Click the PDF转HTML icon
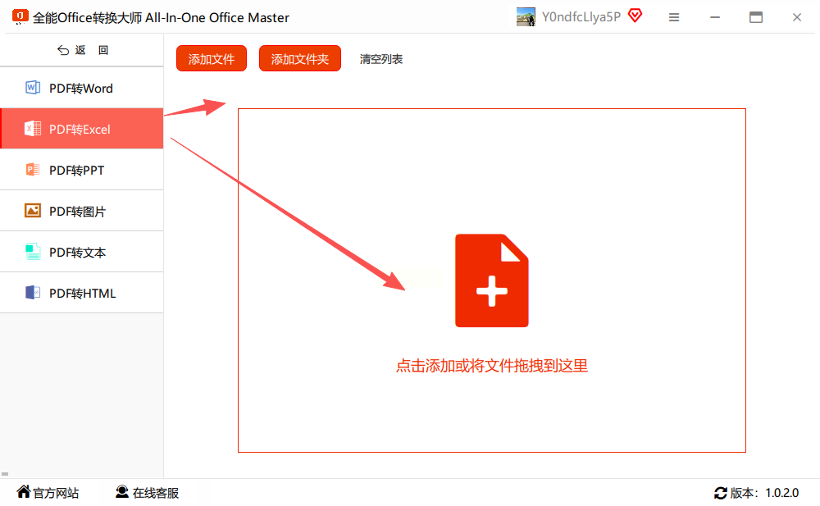Image resolution: width=820 pixels, height=506 pixels. coord(33,293)
